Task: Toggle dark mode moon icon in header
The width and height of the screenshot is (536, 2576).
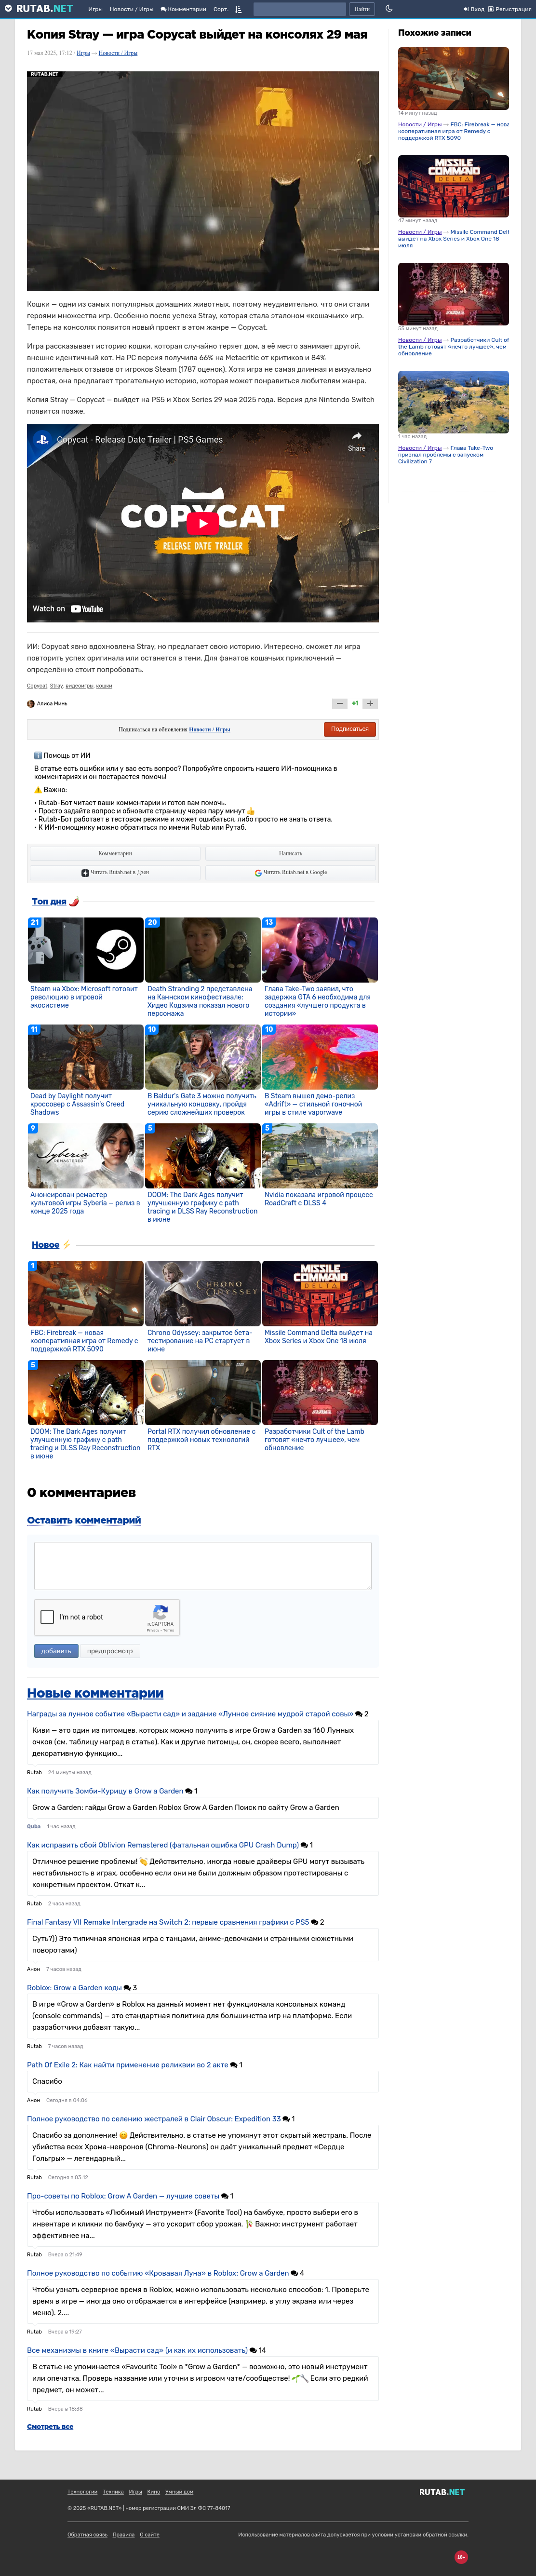Action: (389, 9)
